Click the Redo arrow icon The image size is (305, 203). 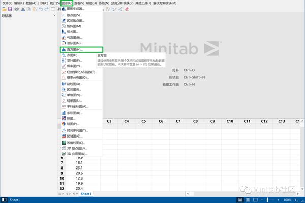coord(46,9)
